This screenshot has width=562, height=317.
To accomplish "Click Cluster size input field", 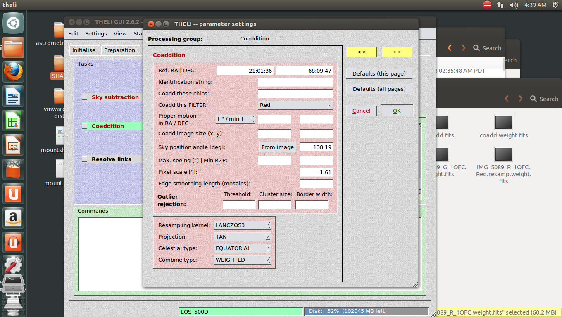I will click(x=275, y=205).
